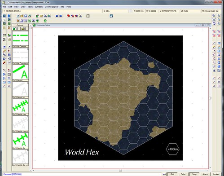
Task: Open the Cosmographer menu
Action: (52, 7)
